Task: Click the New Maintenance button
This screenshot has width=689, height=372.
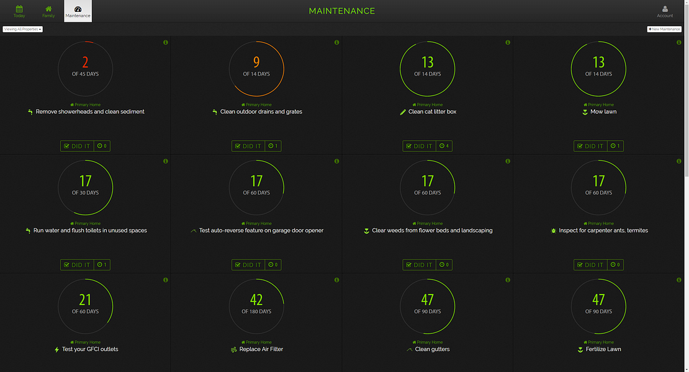Action: 664,29
